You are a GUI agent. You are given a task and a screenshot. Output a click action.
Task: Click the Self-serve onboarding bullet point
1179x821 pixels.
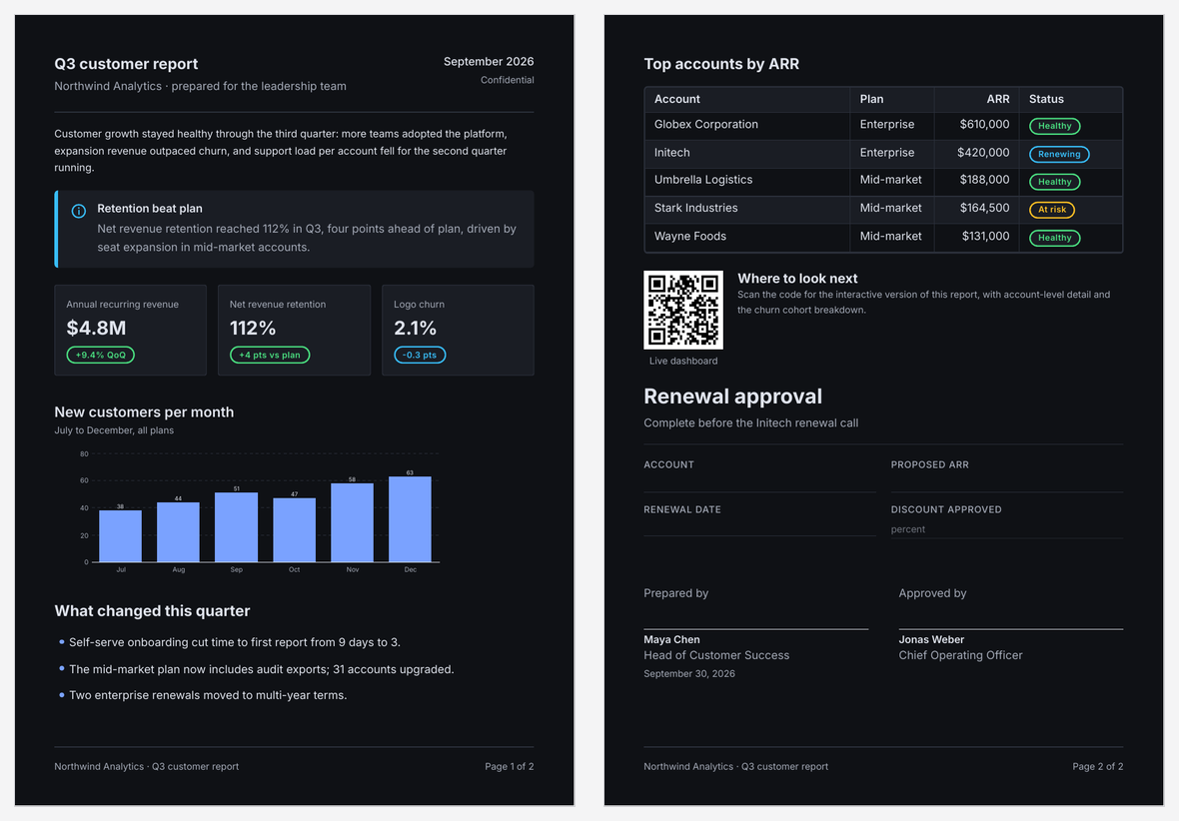coord(235,643)
